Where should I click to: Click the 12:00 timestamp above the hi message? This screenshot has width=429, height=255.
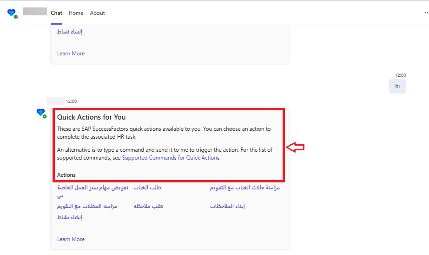[x=401, y=75]
